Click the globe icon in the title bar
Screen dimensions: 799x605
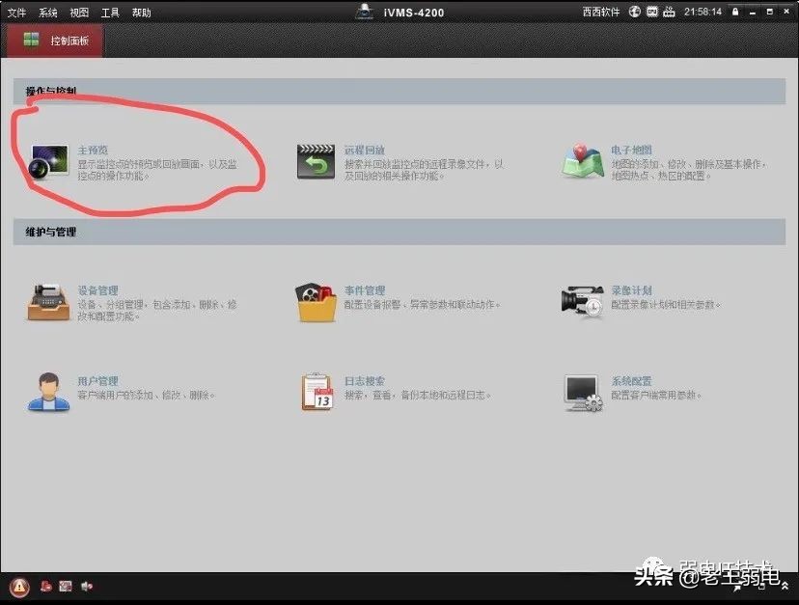pos(633,12)
